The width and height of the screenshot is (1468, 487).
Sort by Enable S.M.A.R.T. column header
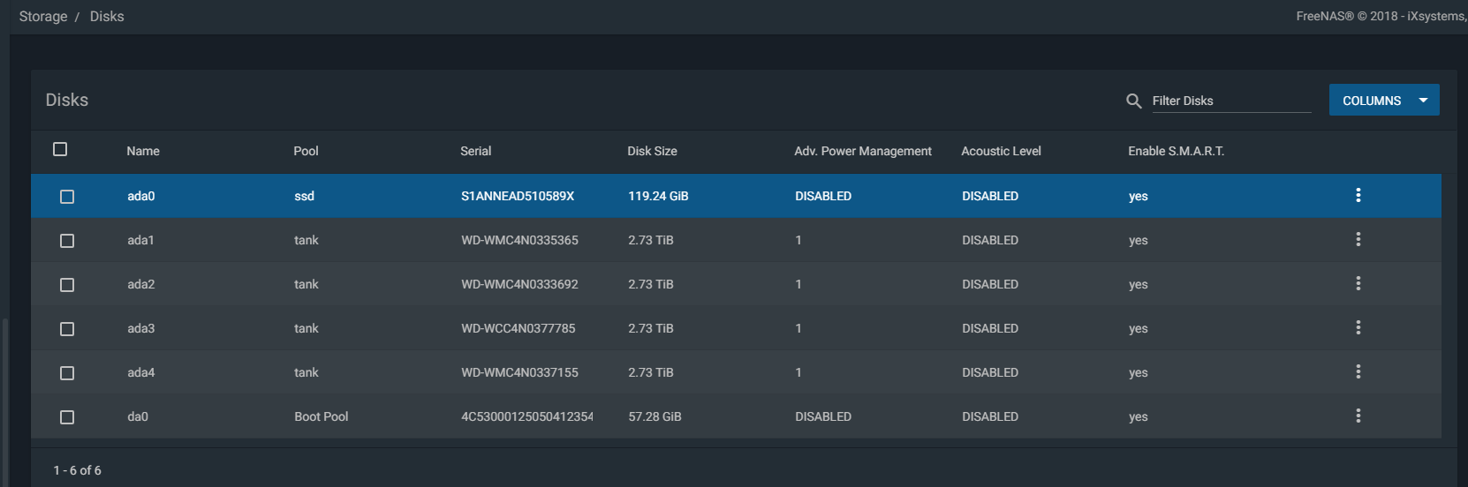coord(1176,151)
